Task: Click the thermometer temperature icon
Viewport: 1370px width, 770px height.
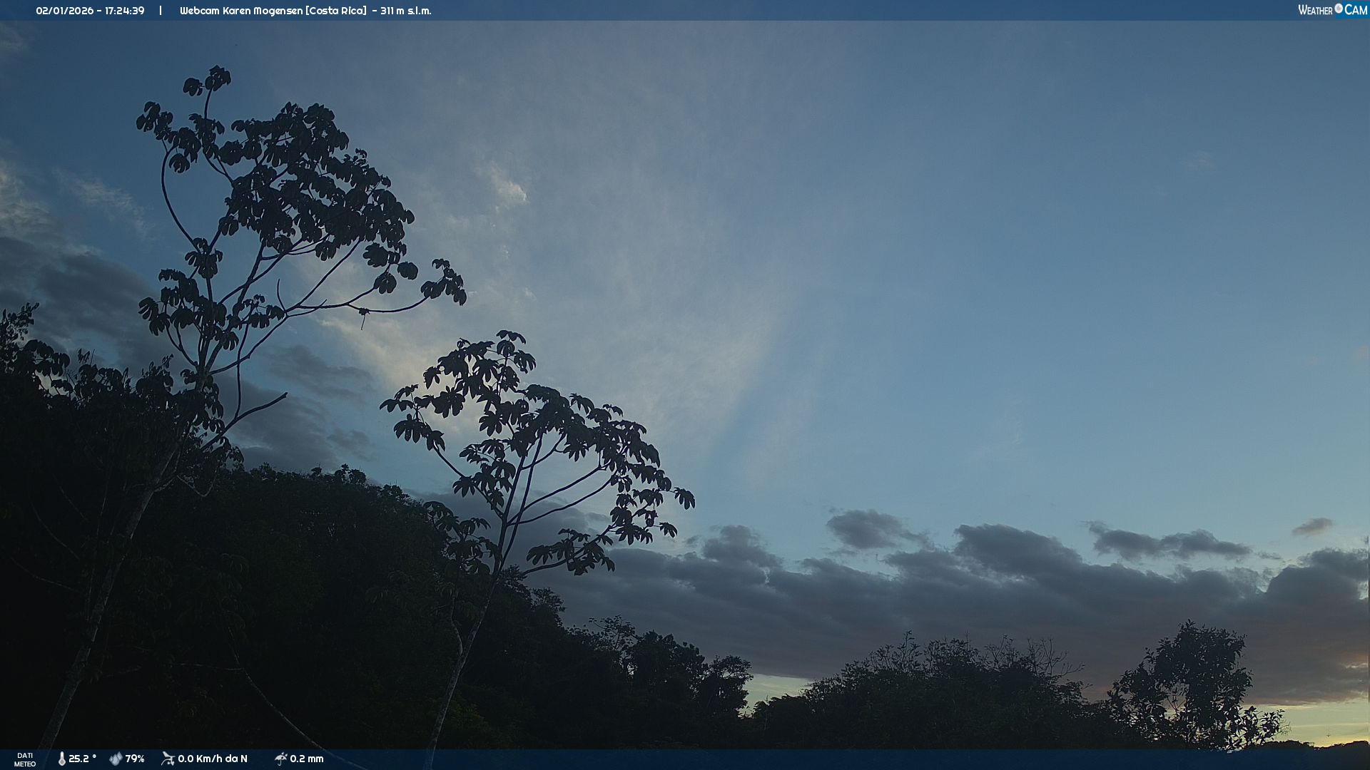Action: tap(61, 759)
